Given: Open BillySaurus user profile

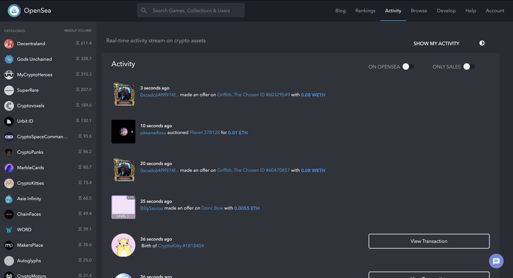Looking at the screenshot, I should click(x=152, y=208).
